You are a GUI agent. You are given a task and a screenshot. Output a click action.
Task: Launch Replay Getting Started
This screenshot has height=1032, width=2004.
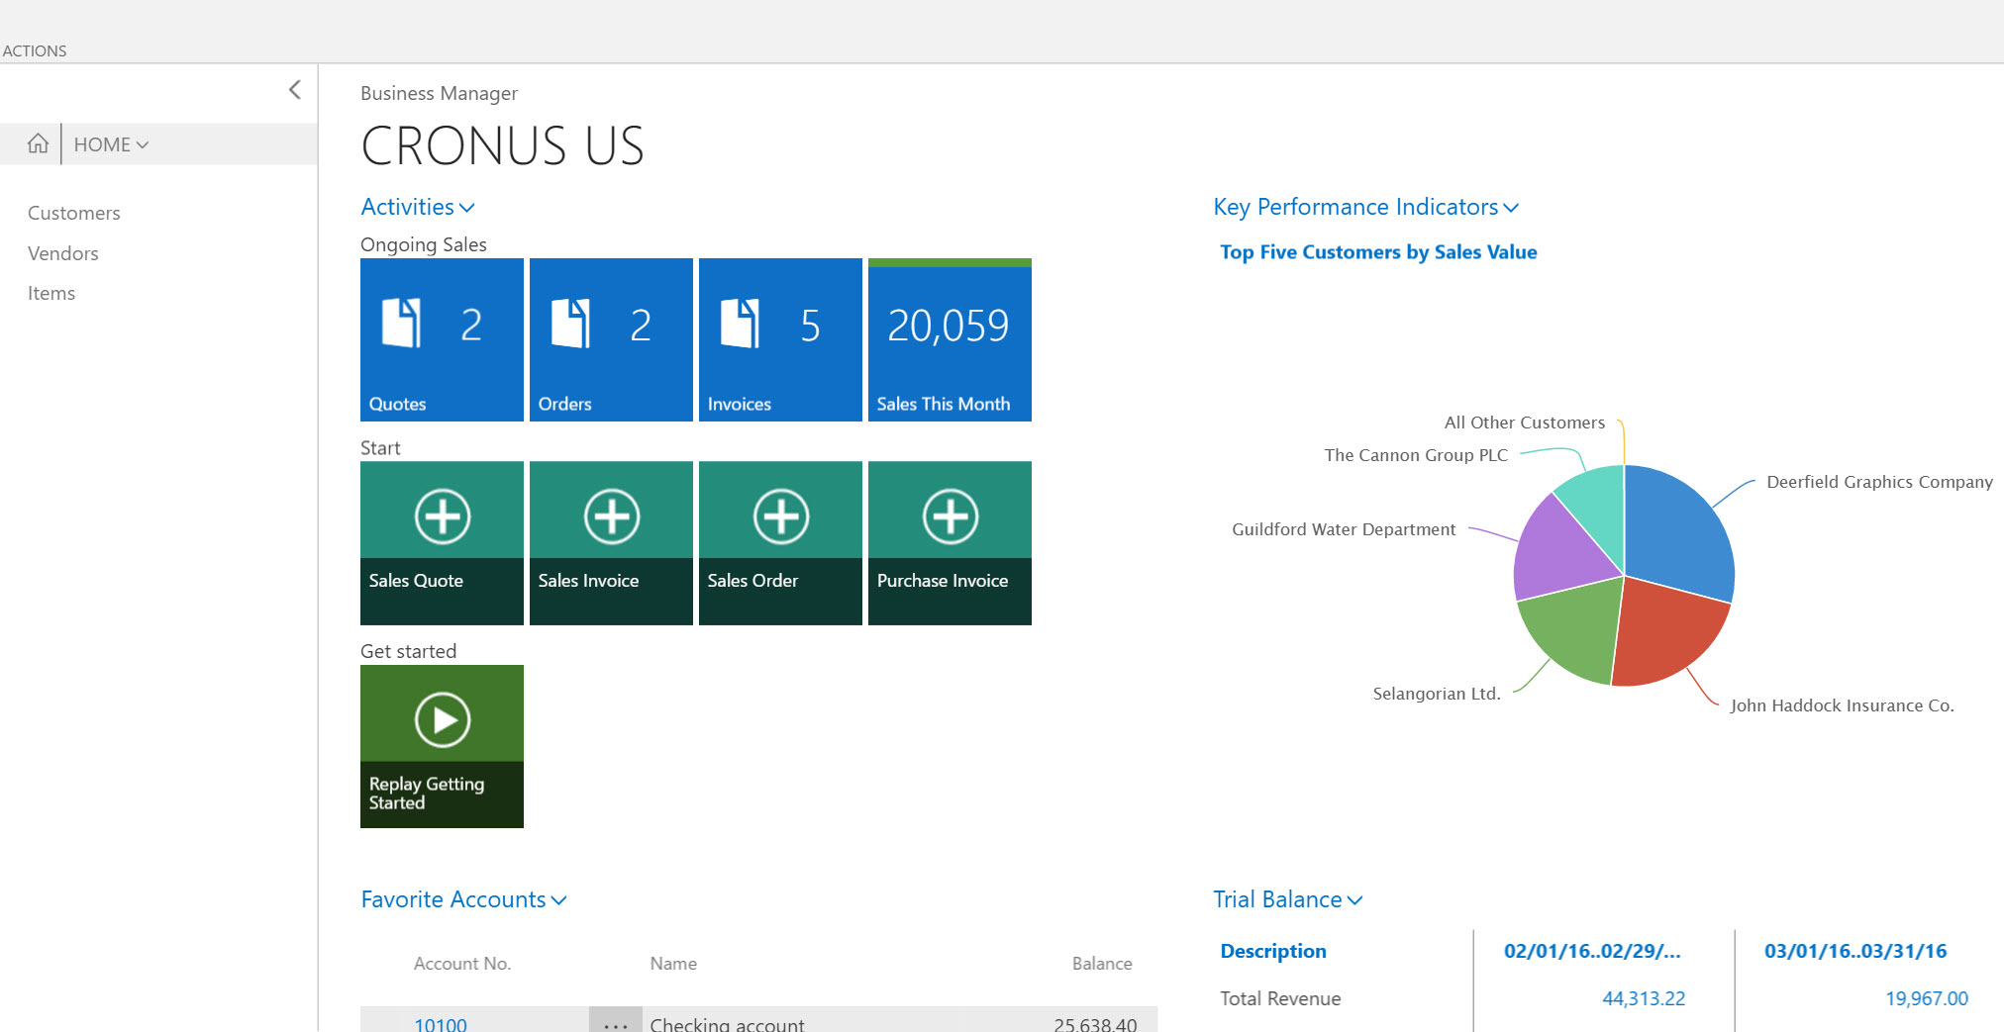(x=441, y=745)
